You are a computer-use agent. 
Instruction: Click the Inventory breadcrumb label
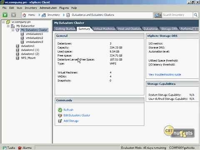[x=53, y=15]
